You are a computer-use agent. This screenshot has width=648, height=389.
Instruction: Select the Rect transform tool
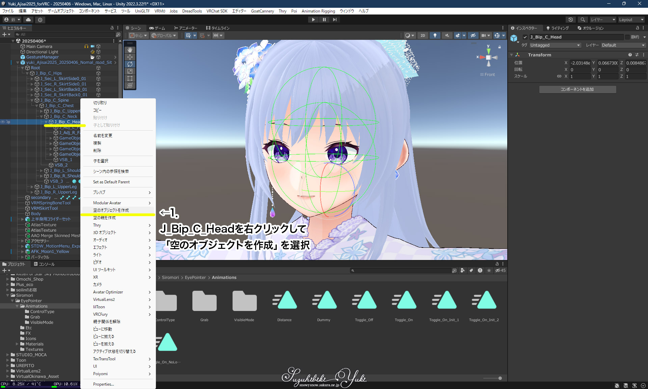click(130, 78)
